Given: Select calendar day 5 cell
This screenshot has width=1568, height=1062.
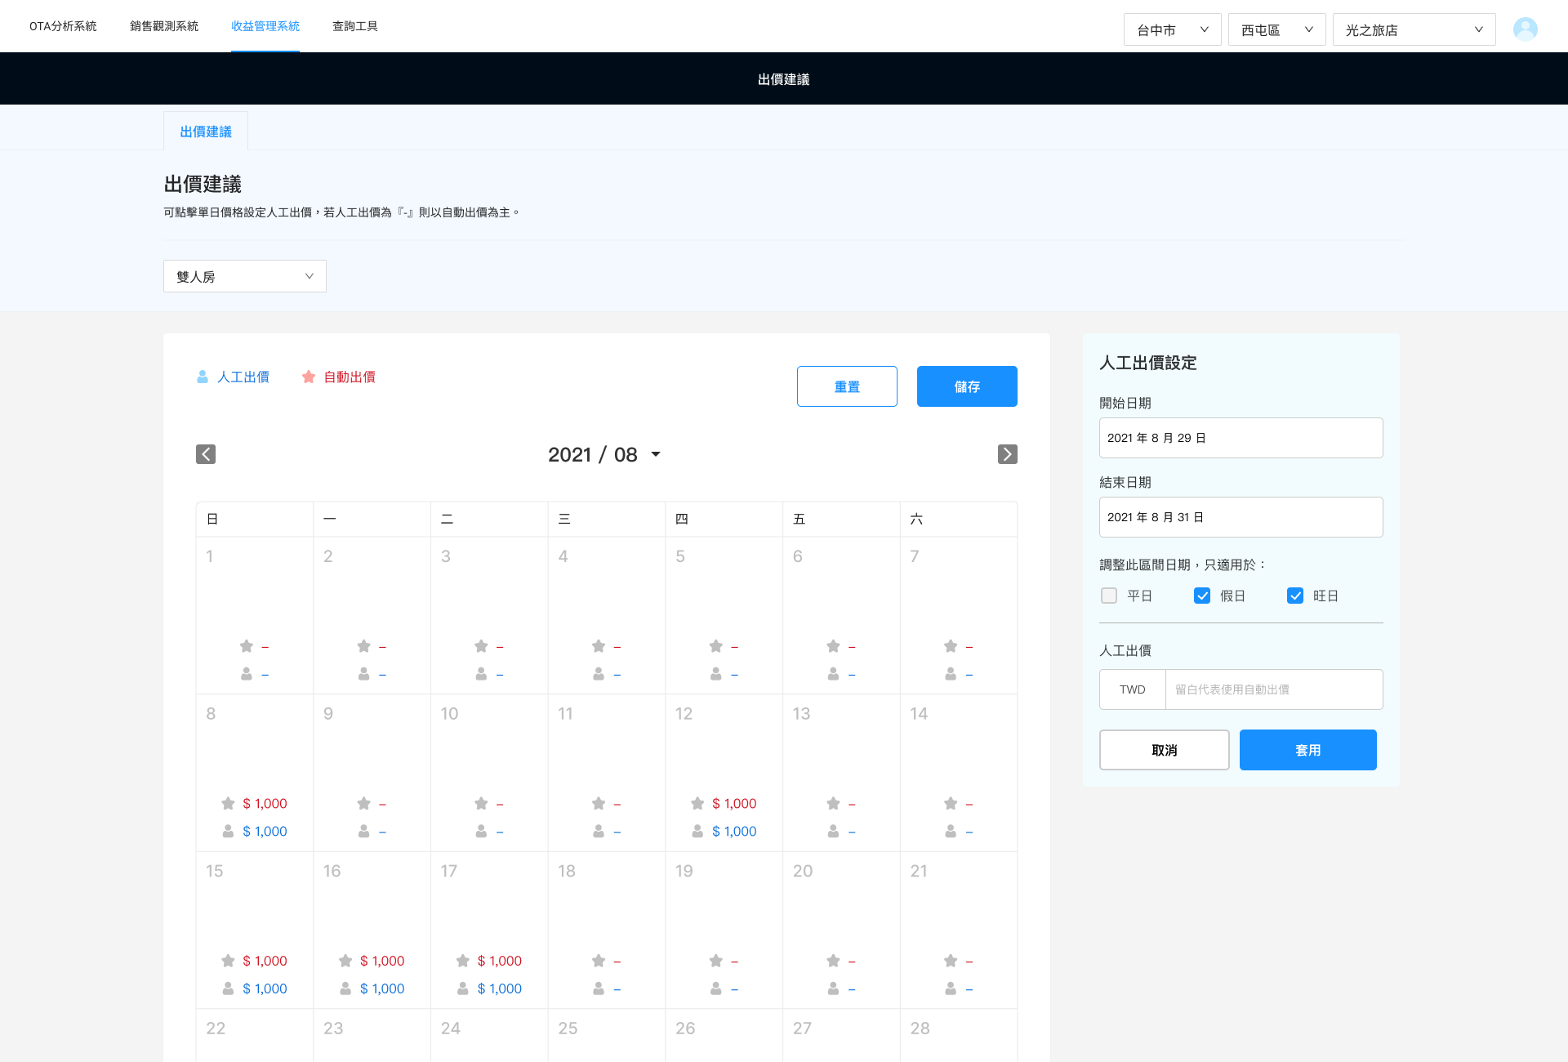Looking at the screenshot, I should [724, 615].
